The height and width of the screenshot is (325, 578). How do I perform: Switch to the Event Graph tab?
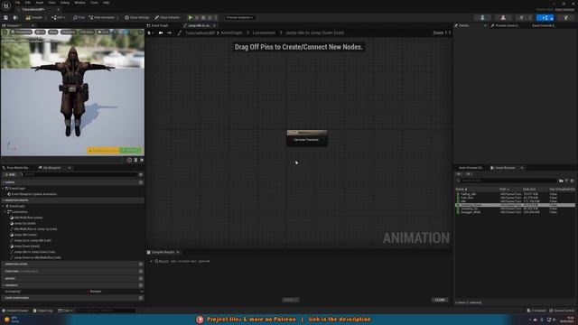pos(158,25)
